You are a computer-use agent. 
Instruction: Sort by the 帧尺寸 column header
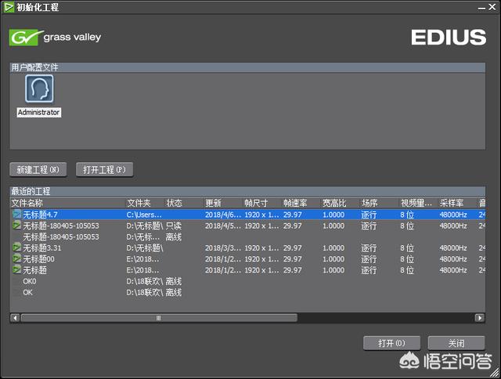263,203
